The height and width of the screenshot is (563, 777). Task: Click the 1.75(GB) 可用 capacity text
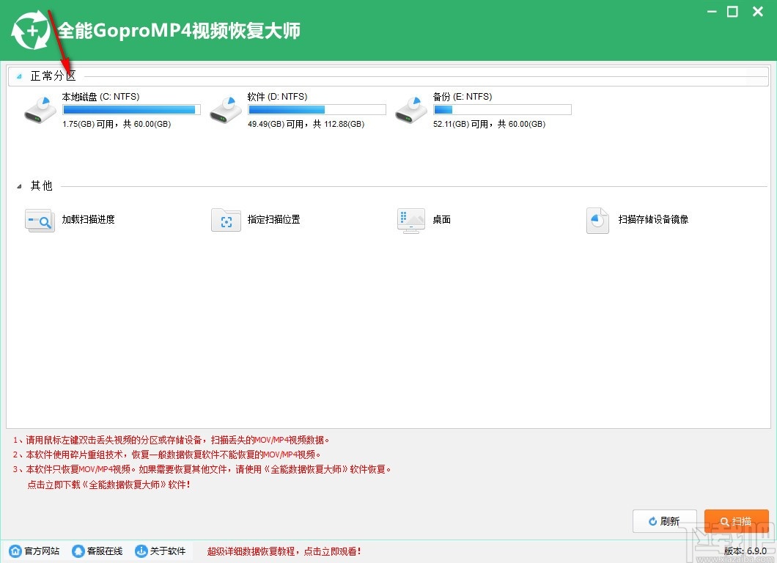[x=117, y=124]
